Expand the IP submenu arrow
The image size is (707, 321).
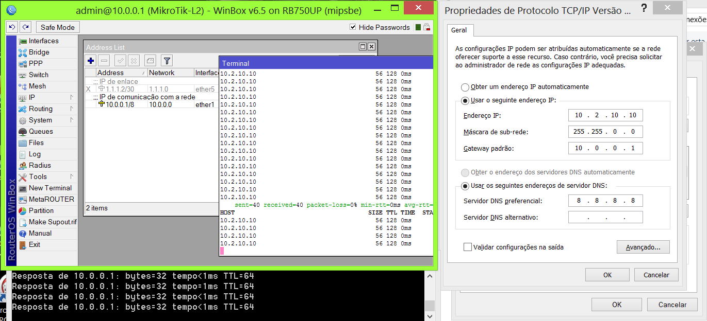(x=72, y=98)
